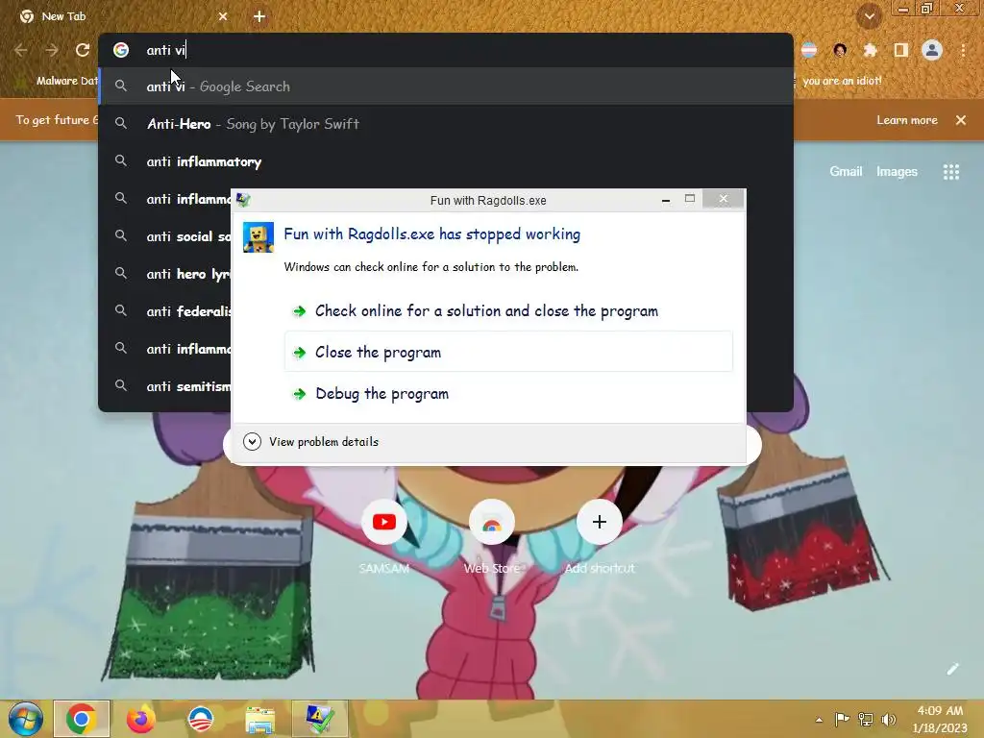Click 'Close the program' option
Screen dimensions: 984x738
[x=508, y=352]
